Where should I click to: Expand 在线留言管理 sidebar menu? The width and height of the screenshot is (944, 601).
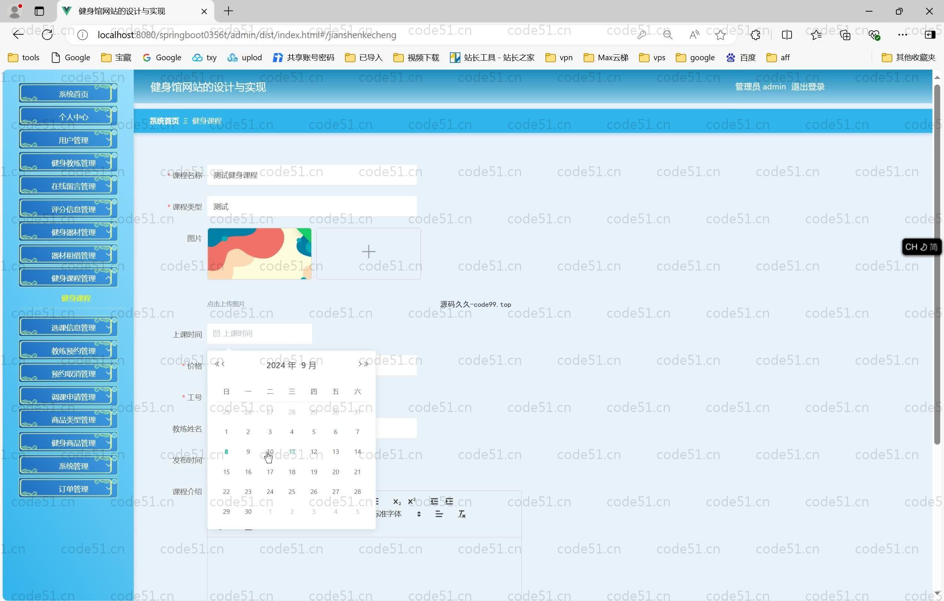pyautogui.click(x=68, y=186)
